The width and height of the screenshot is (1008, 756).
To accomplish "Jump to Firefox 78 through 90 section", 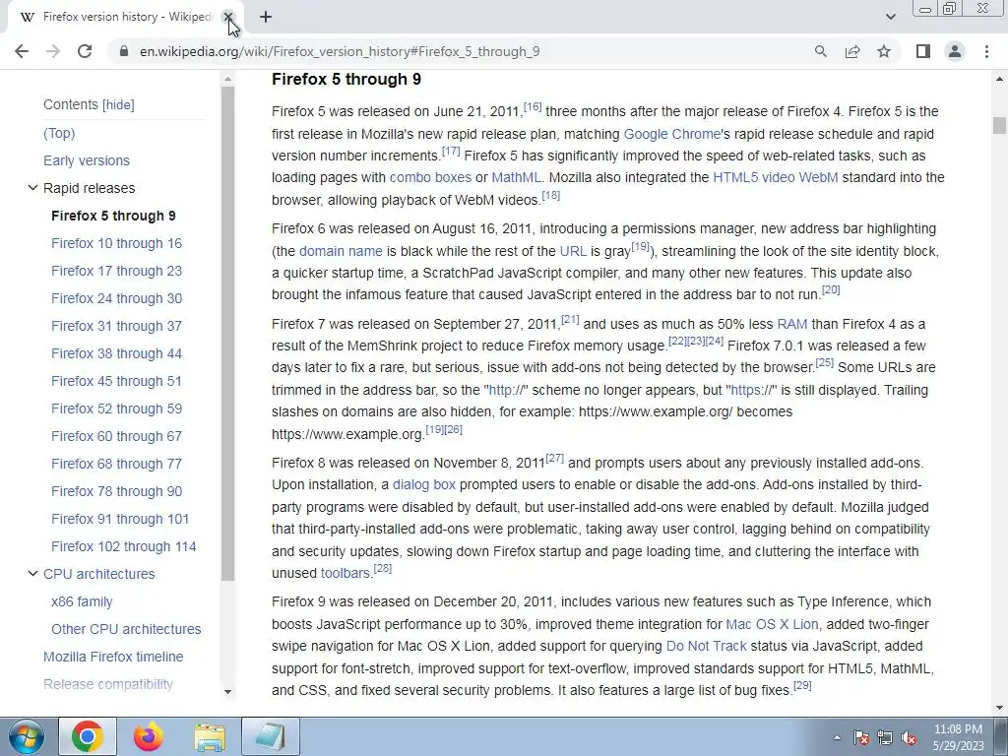I will [x=116, y=492].
